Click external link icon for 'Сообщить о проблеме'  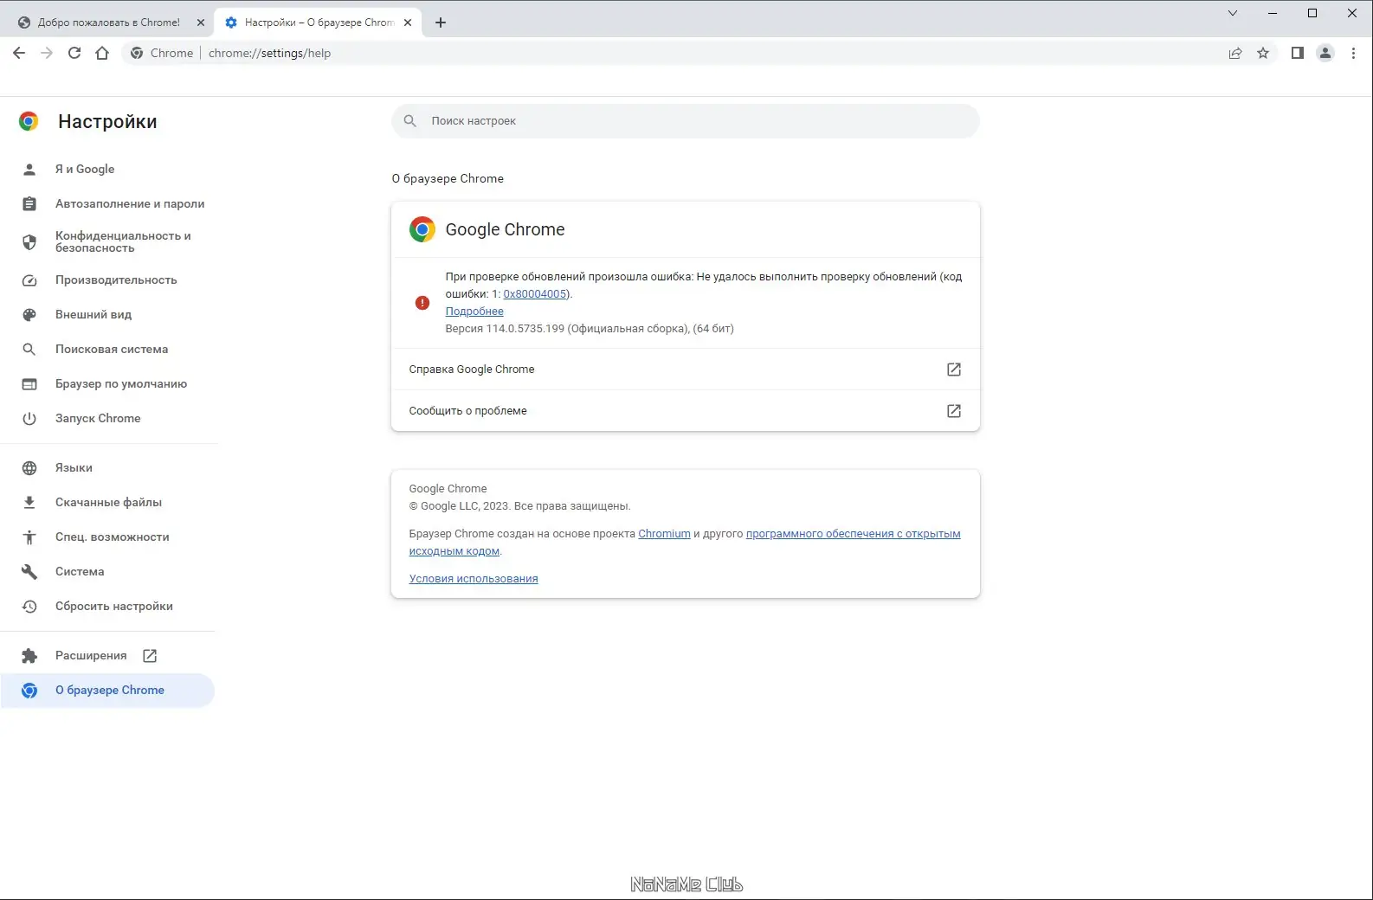(954, 411)
